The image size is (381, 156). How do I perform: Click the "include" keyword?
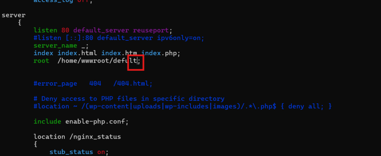47,122
